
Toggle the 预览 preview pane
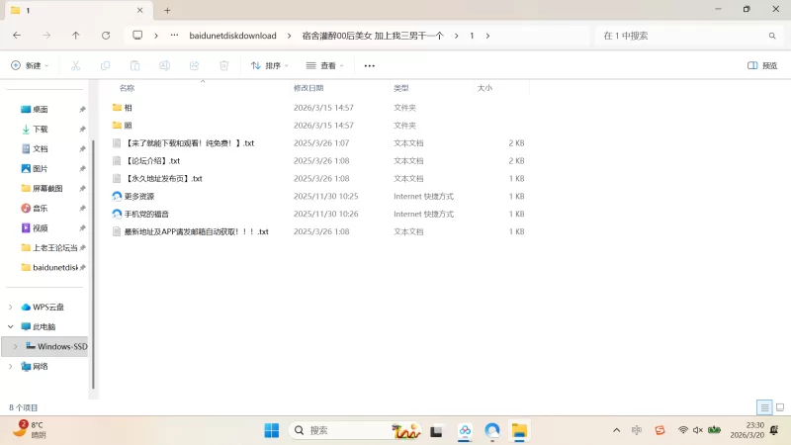tap(762, 65)
